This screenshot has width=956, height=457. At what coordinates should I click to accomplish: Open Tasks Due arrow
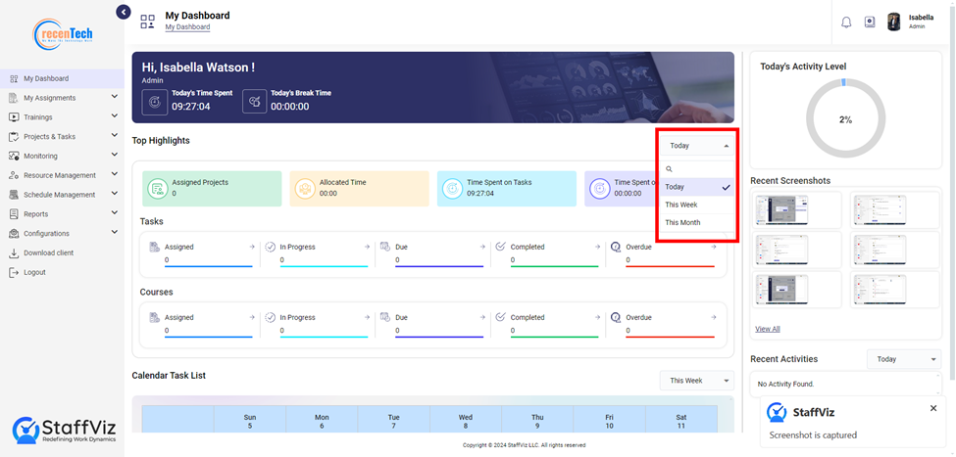pos(482,247)
